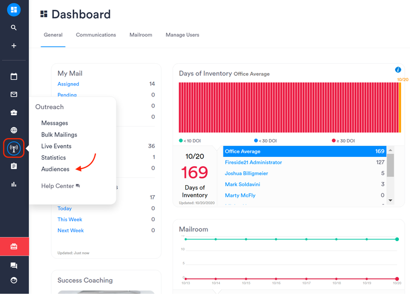Select the Outreach broadcast tower icon
Viewport: 410px width, 296px height.
click(x=14, y=149)
